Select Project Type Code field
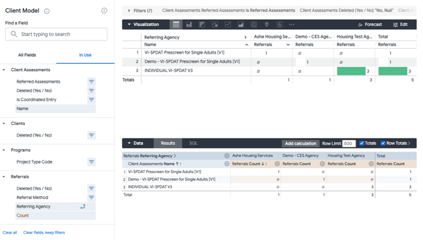Viewport: 423px width, 240px height. [x=34, y=162]
